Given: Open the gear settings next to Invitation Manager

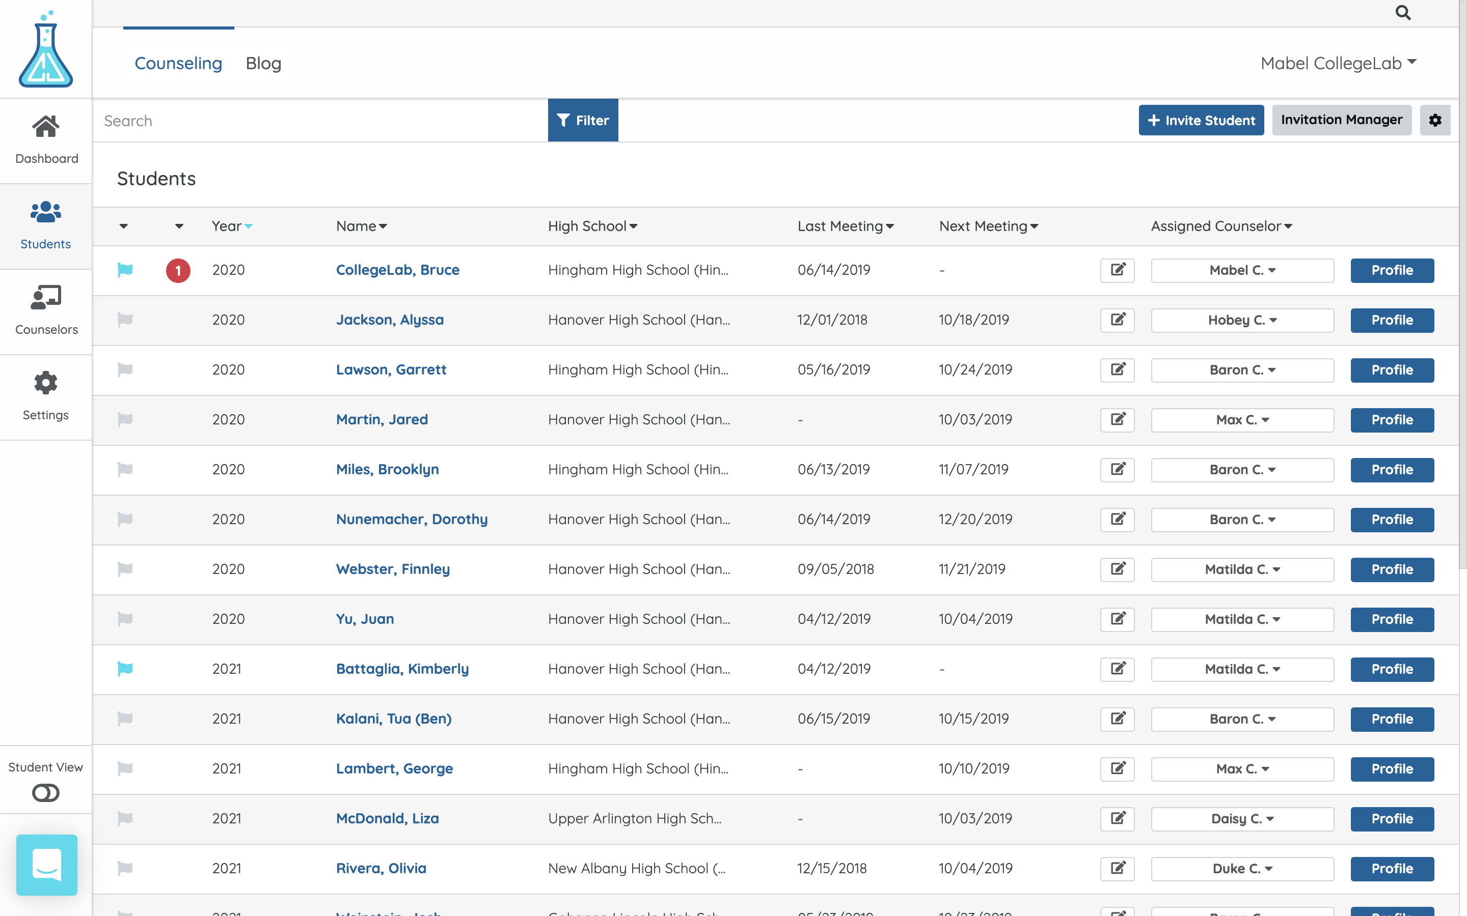Looking at the screenshot, I should 1435,120.
